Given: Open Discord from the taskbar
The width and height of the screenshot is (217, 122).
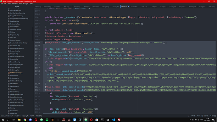Looking at the screenshot, I should coord(30,120).
